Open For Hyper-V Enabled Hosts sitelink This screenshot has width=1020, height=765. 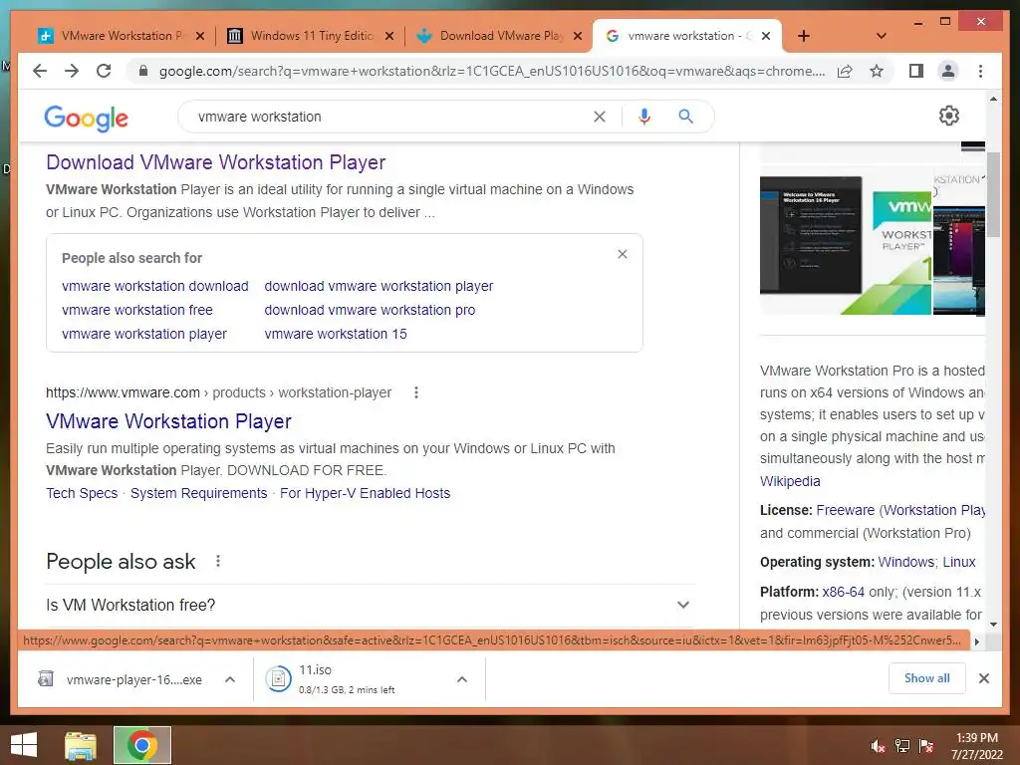365,493
